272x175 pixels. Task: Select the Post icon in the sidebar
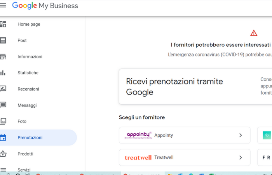pos(3,40)
